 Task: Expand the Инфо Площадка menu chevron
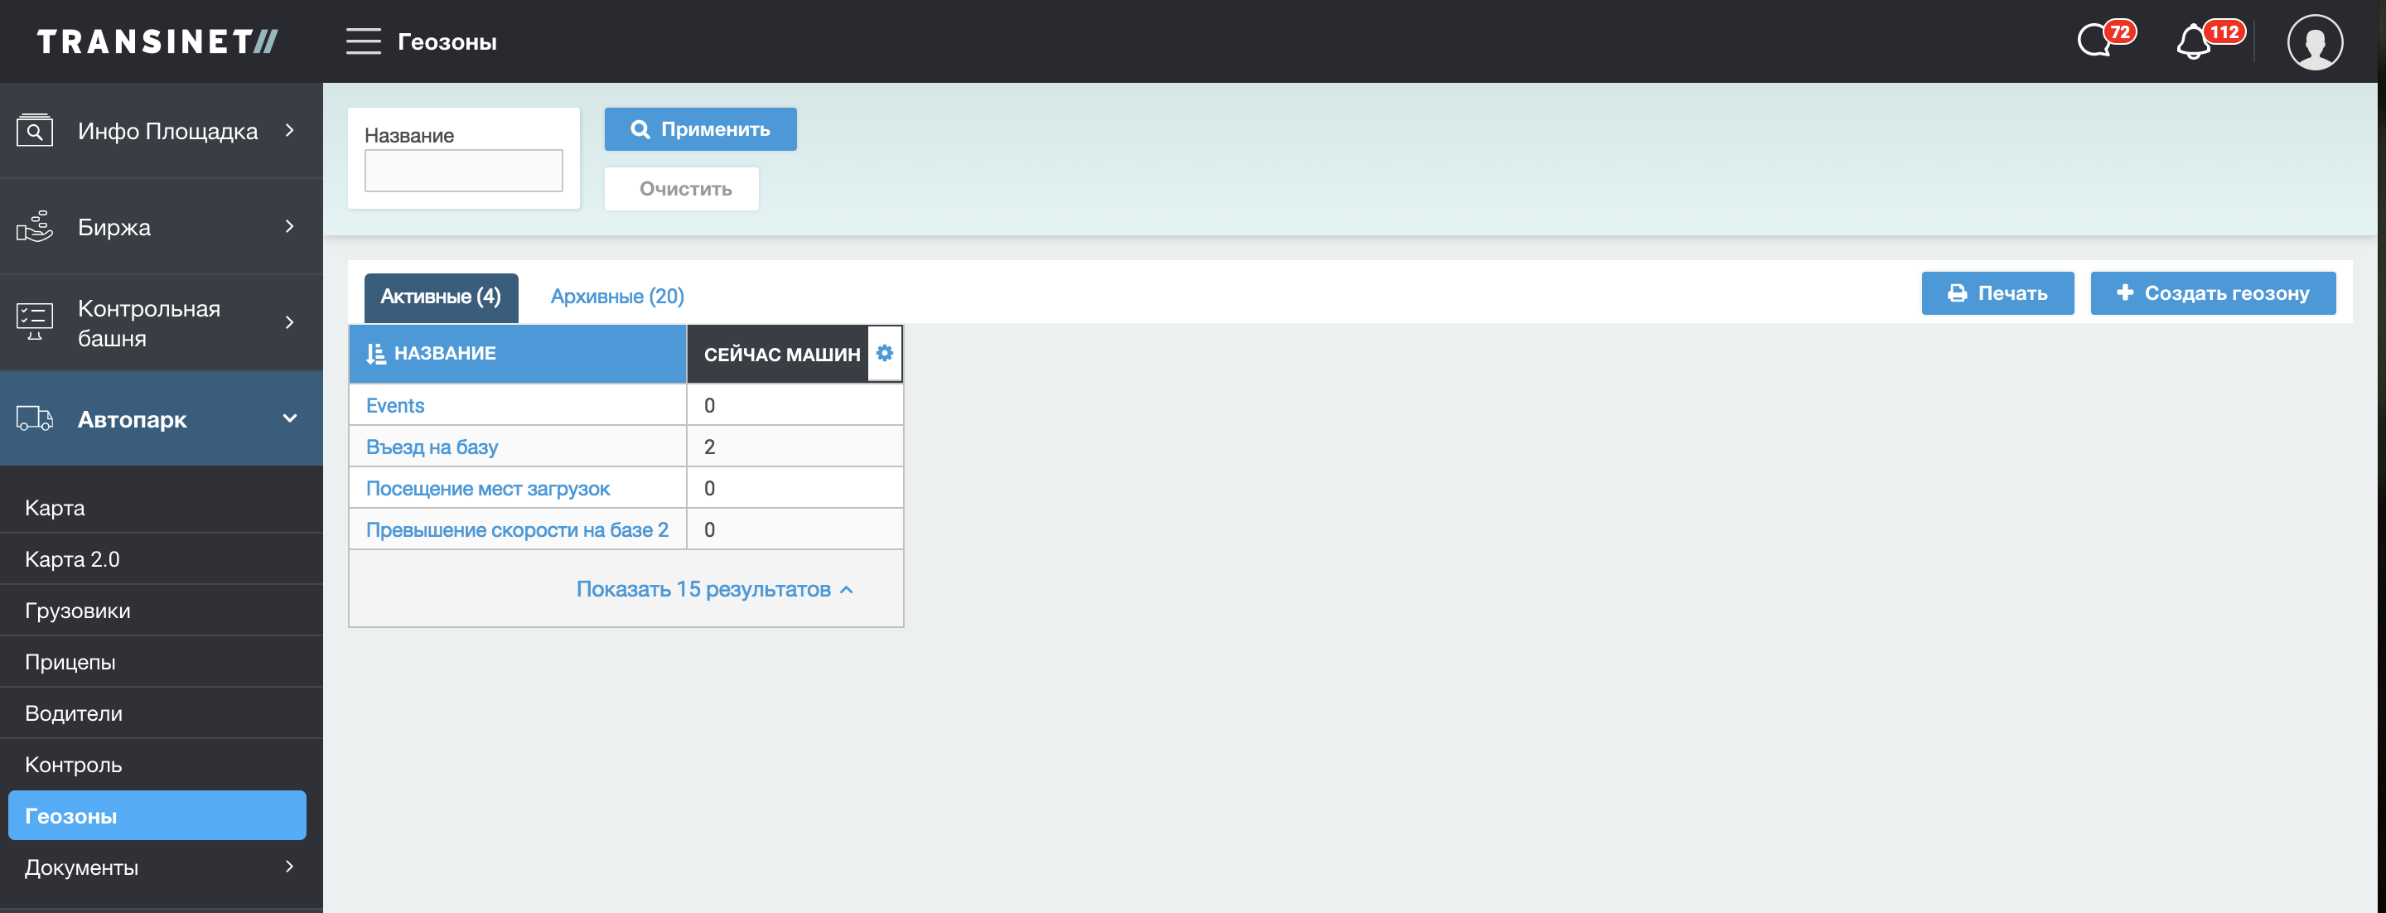290,131
